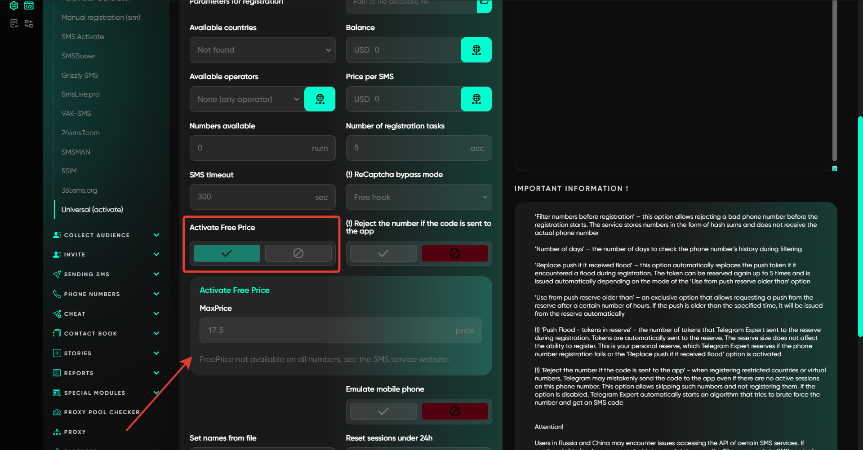Enable Activate Free Price with checkmark
The width and height of the screenshot is (863, 450).
click(x=227, y=253)
